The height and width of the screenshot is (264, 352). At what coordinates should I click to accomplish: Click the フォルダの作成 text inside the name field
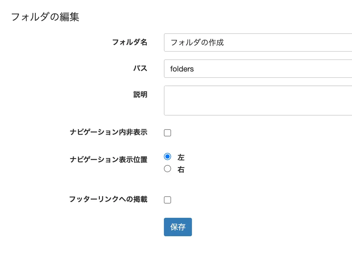197,43
